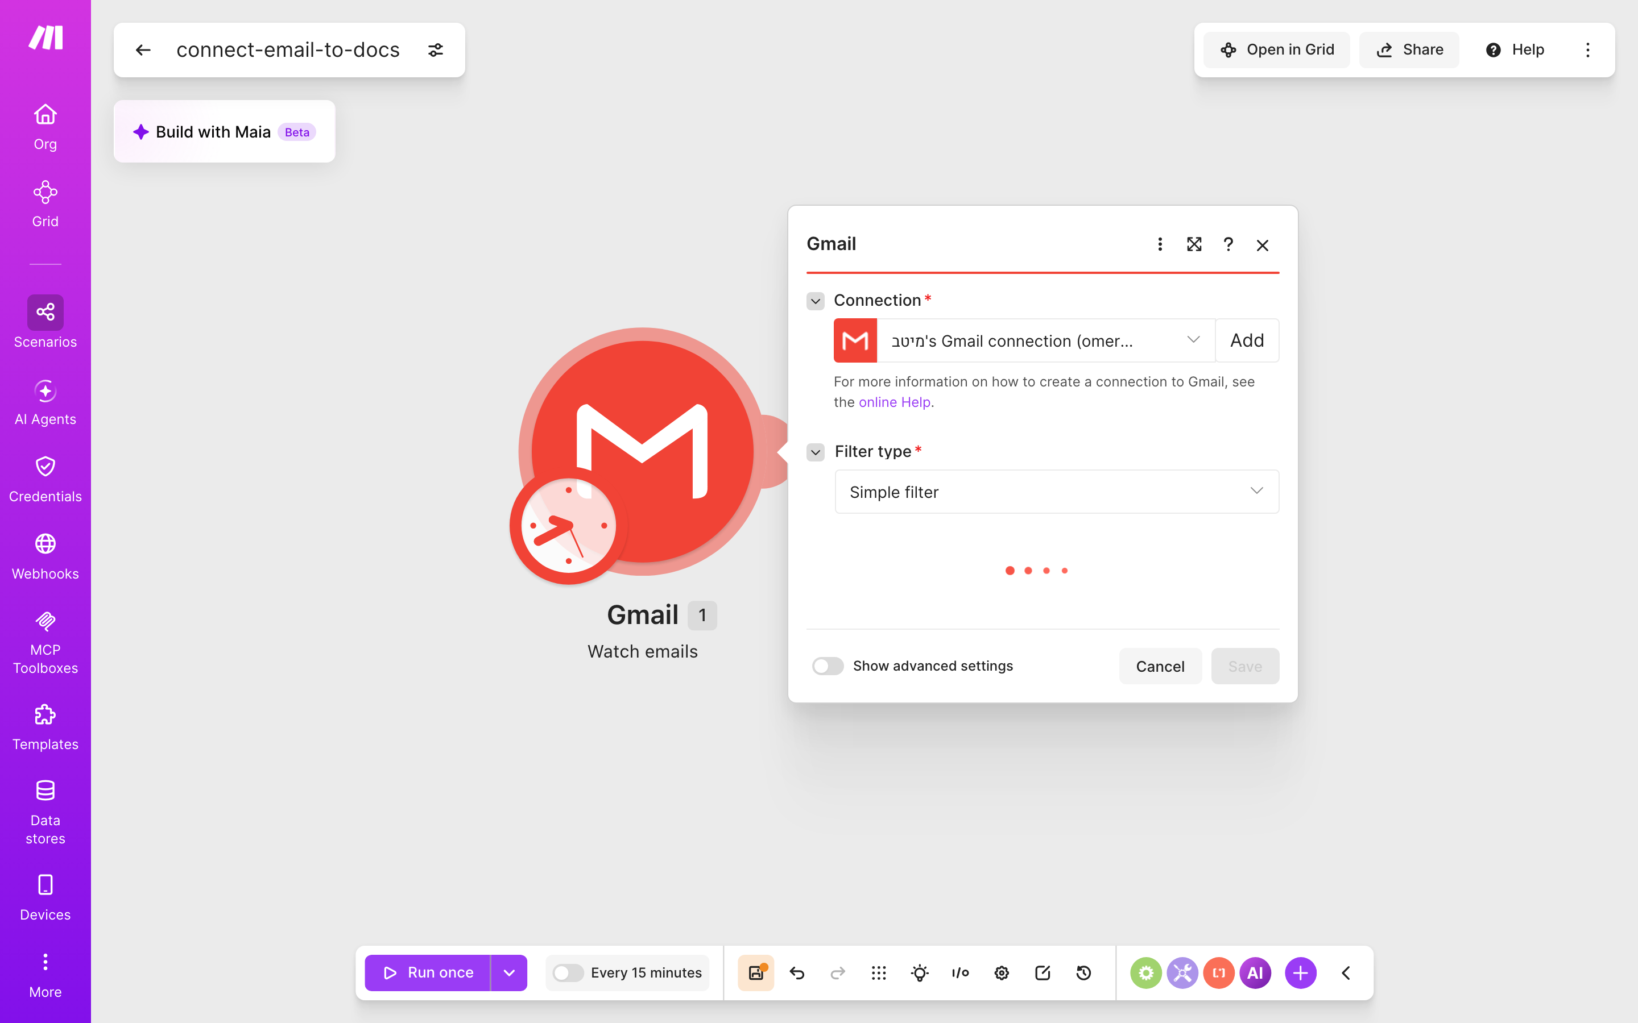The width and height of the screenshot is (1638, 1023).
Task: Open scenario inputs and outputs icon
Action: tap(961, 973)
